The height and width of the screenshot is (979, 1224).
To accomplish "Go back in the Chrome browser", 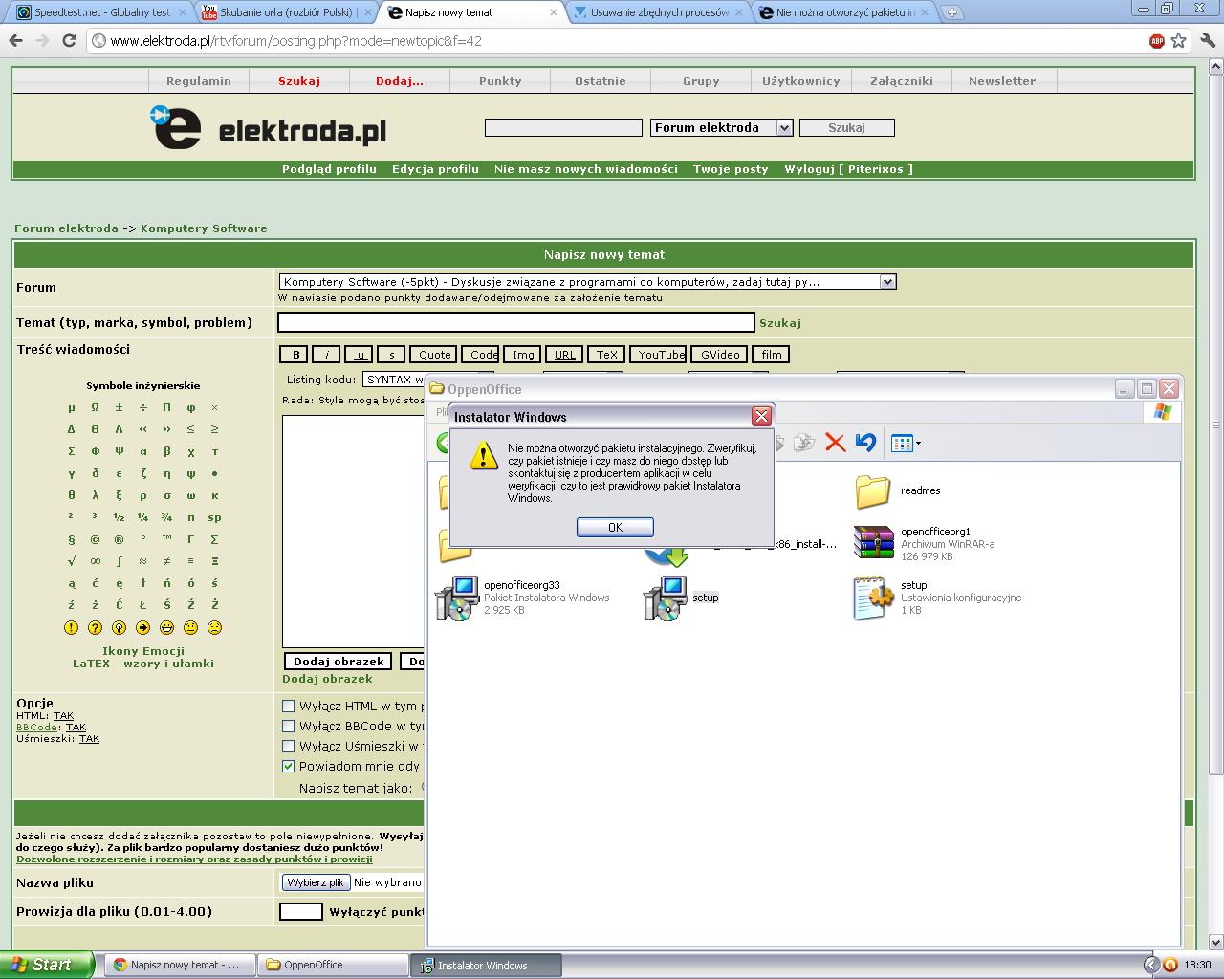I will click(x=15, y=41).
